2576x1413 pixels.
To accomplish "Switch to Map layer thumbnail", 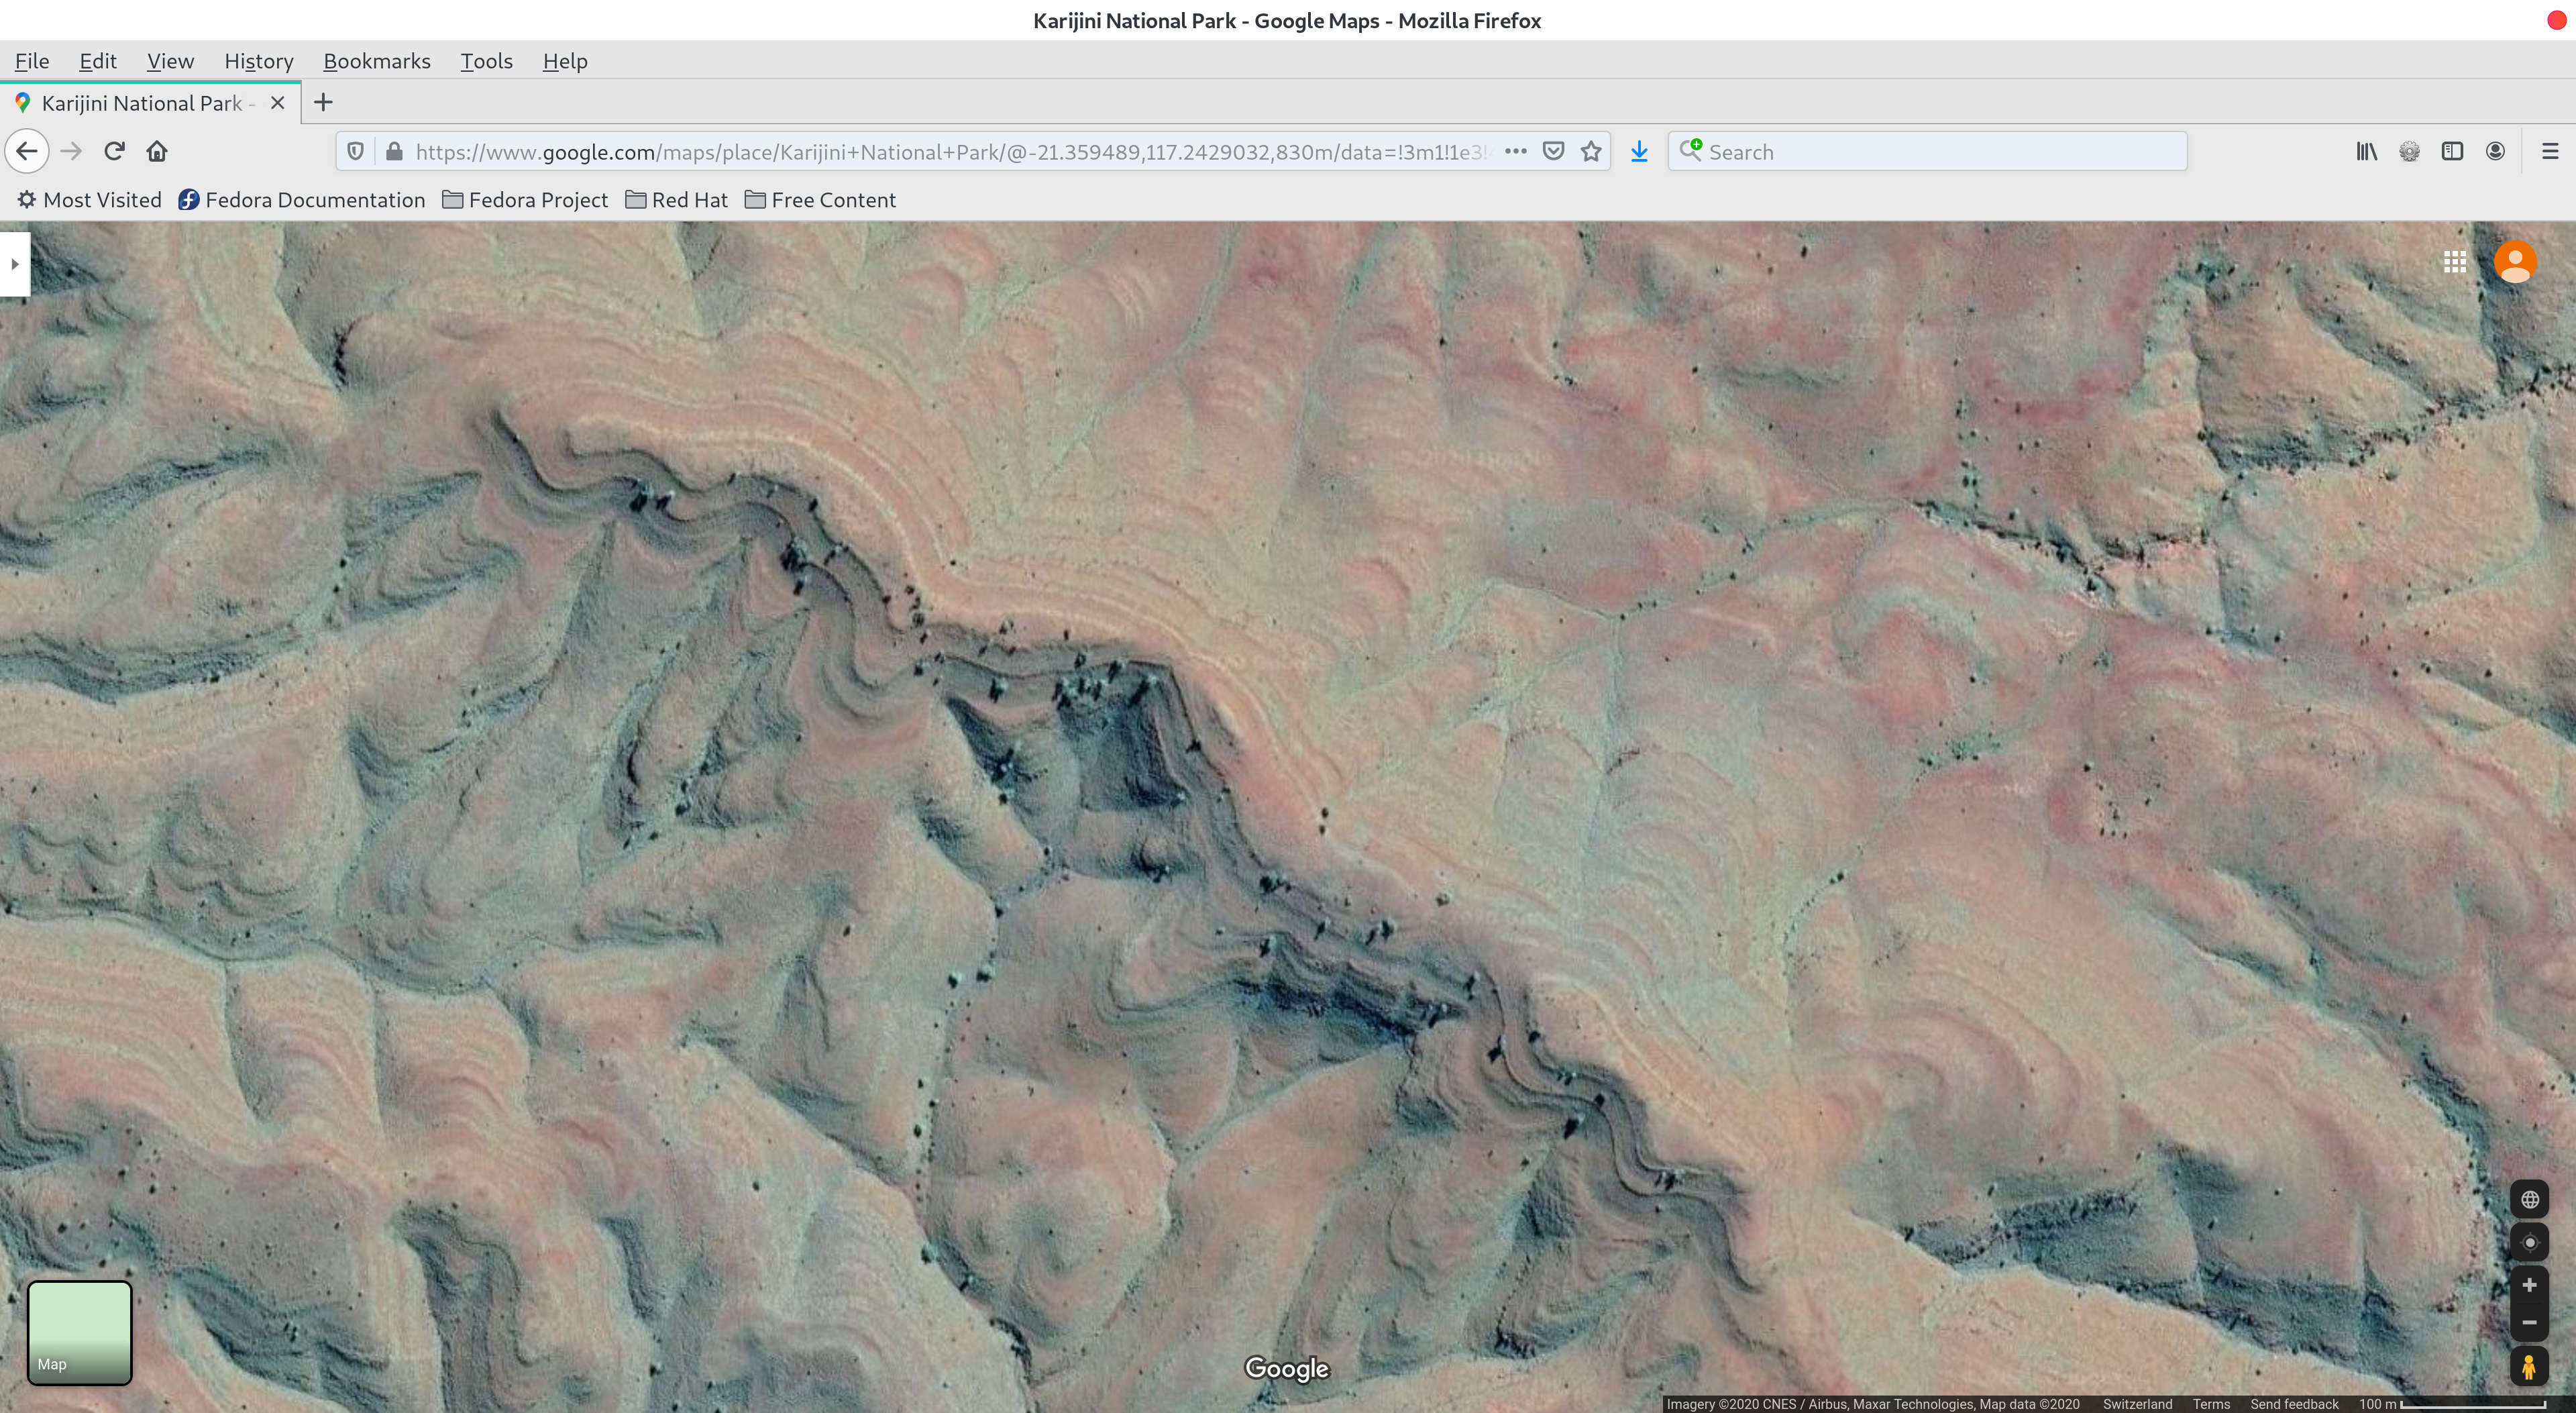I will pyautogui.click(x=79, y=1332).
